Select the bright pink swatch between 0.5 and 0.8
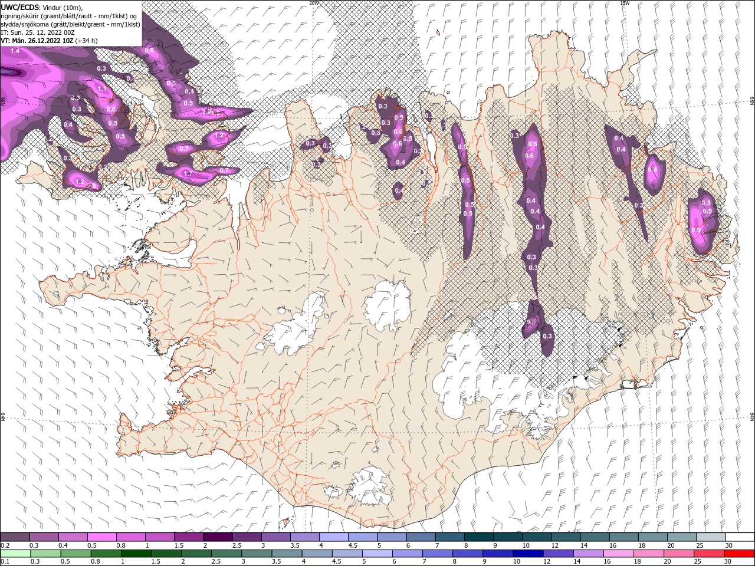The image size is (755, 566). point(101,537)
